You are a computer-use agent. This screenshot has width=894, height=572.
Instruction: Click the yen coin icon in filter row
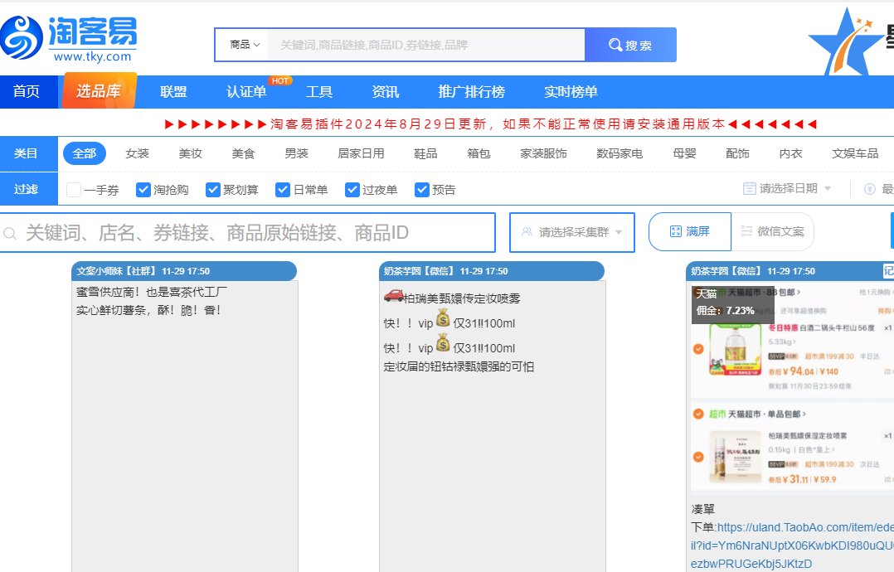(869, 188)
